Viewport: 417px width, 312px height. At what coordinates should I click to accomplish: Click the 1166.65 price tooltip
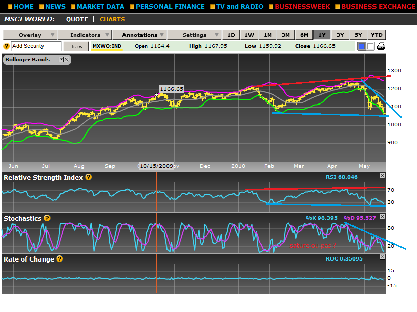(x=172, y=89)
